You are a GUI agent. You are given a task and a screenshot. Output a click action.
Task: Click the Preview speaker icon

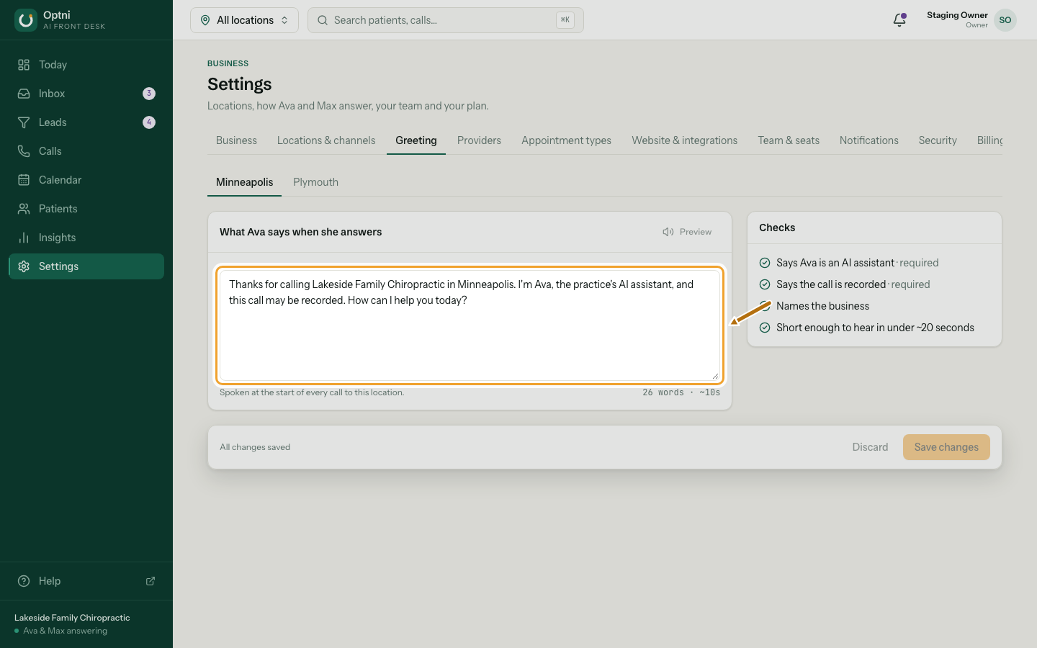click(x=668, y=232)
